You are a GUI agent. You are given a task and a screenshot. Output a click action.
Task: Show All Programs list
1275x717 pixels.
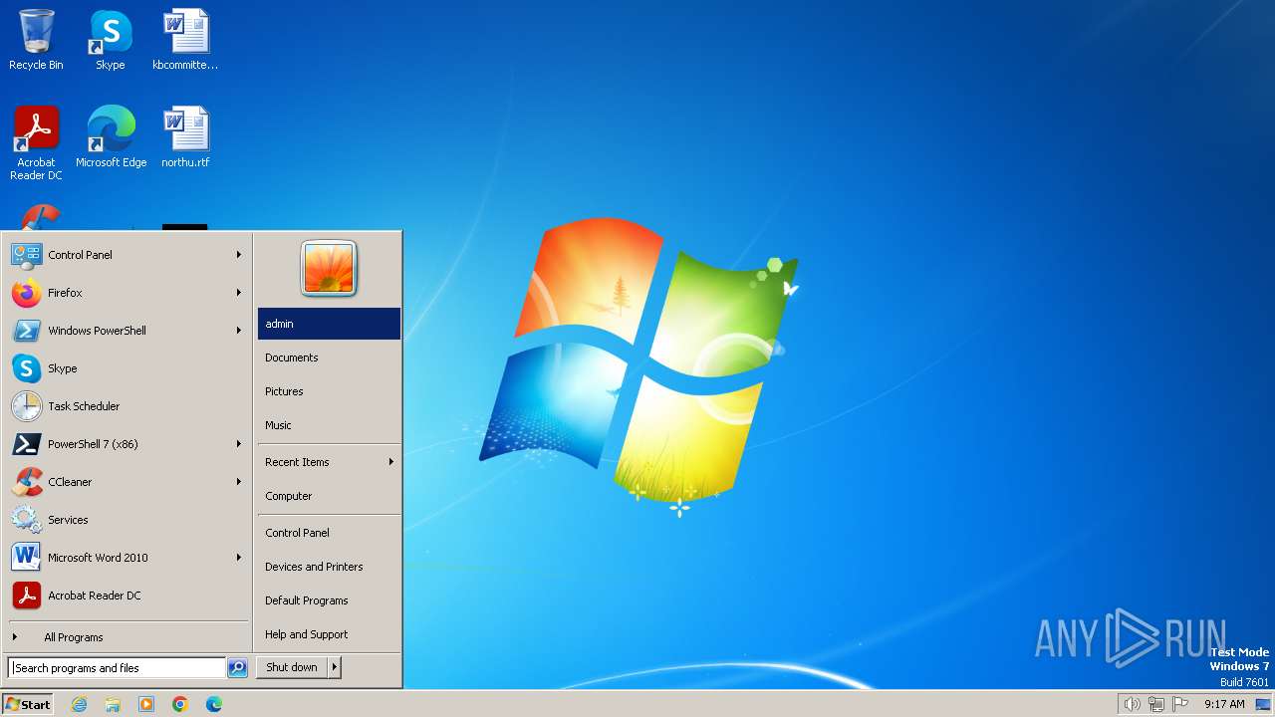[127, 637]
